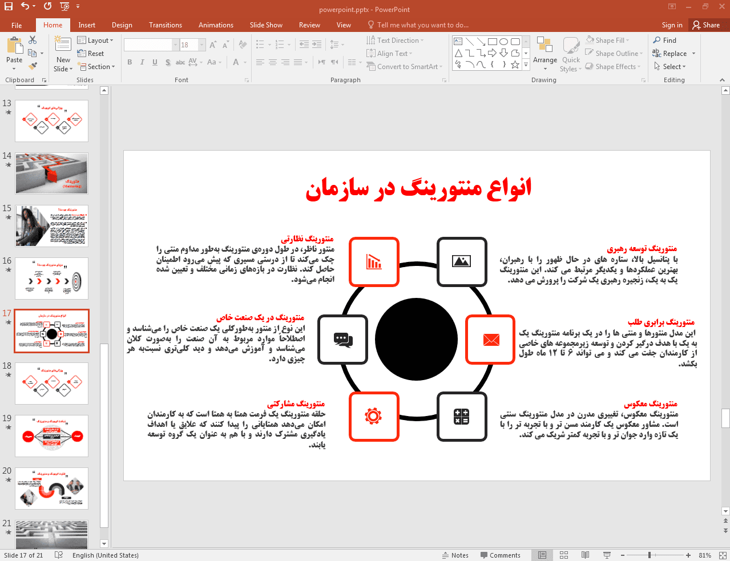Click the Copy icon under Cut
This screenshot has height=561, width=730.
tap(32, 53)
